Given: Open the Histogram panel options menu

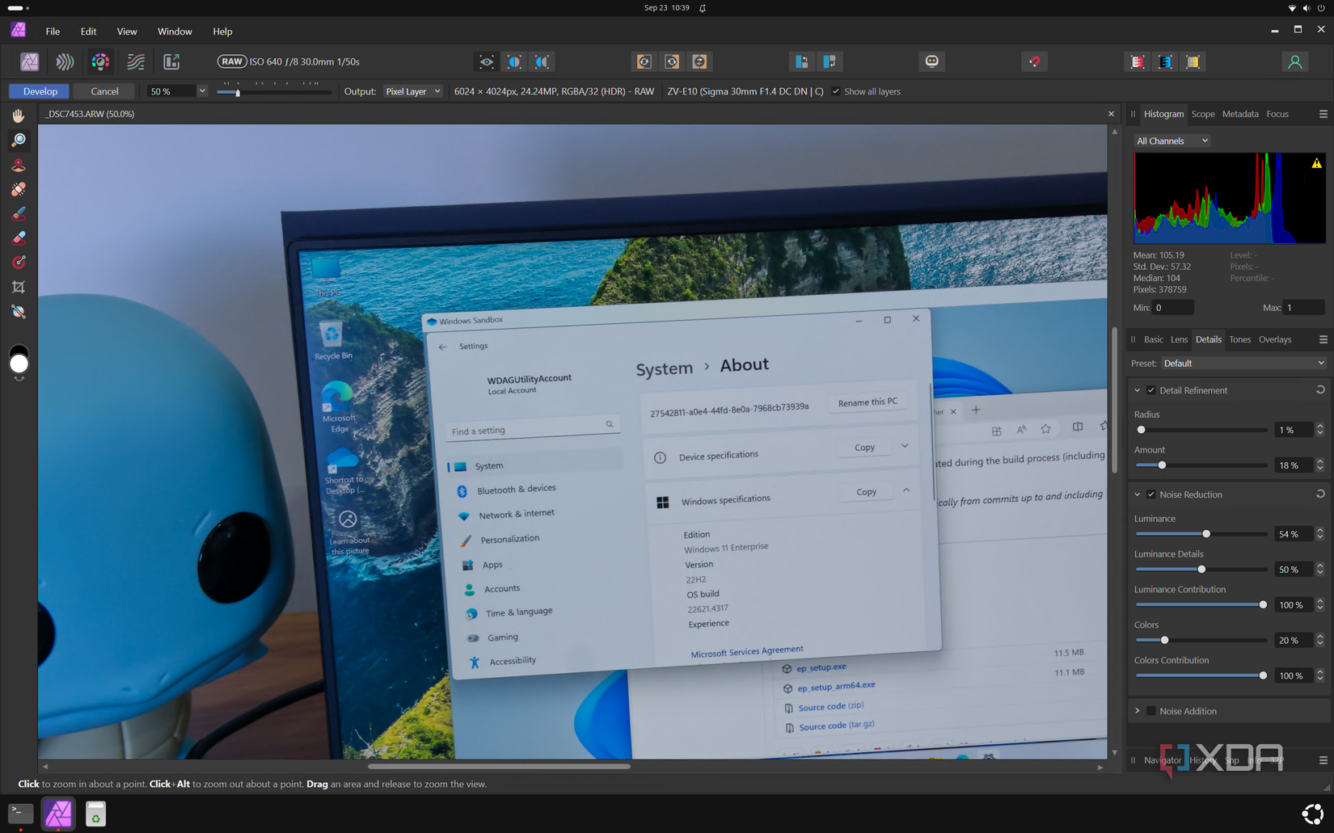Looking at the screenshot, I should click(x=1323, y=114).
